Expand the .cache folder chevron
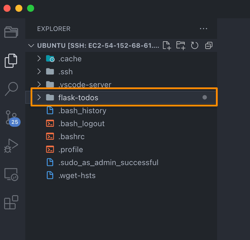Screen dimensions: 250x240 pyautogui.click(x=39, y=58)
